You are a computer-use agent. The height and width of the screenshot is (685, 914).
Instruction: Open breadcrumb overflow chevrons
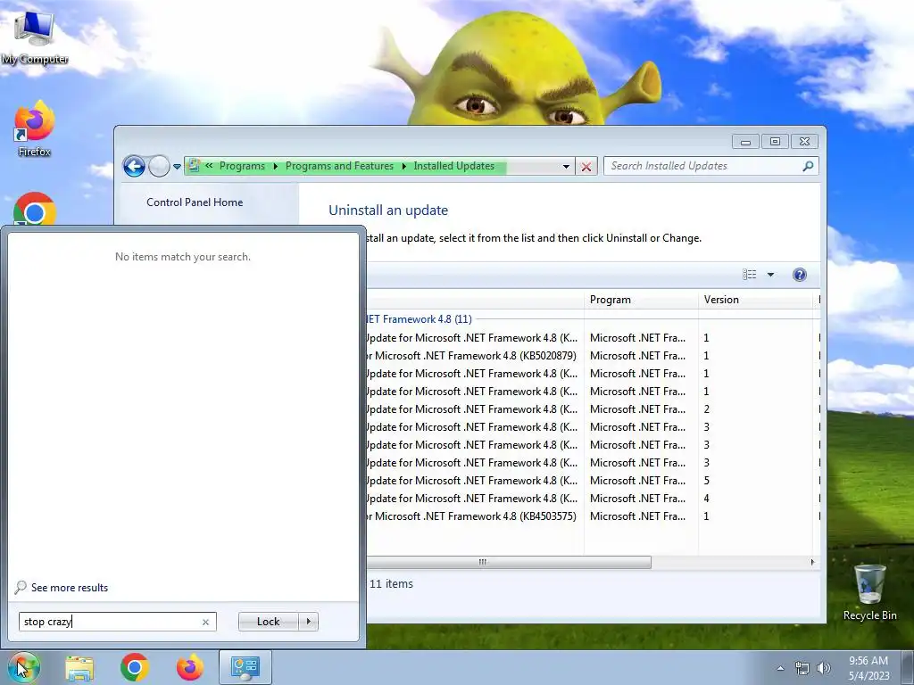coord(209,166)
